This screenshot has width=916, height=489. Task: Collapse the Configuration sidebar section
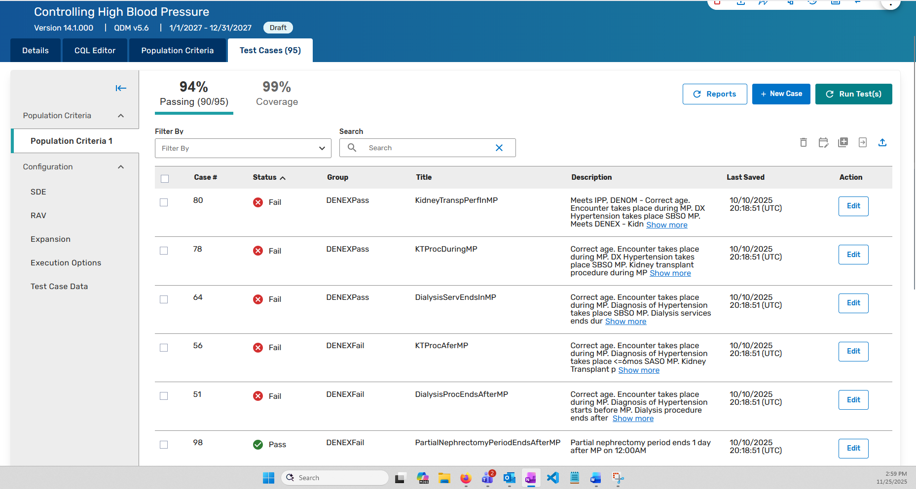121,167
